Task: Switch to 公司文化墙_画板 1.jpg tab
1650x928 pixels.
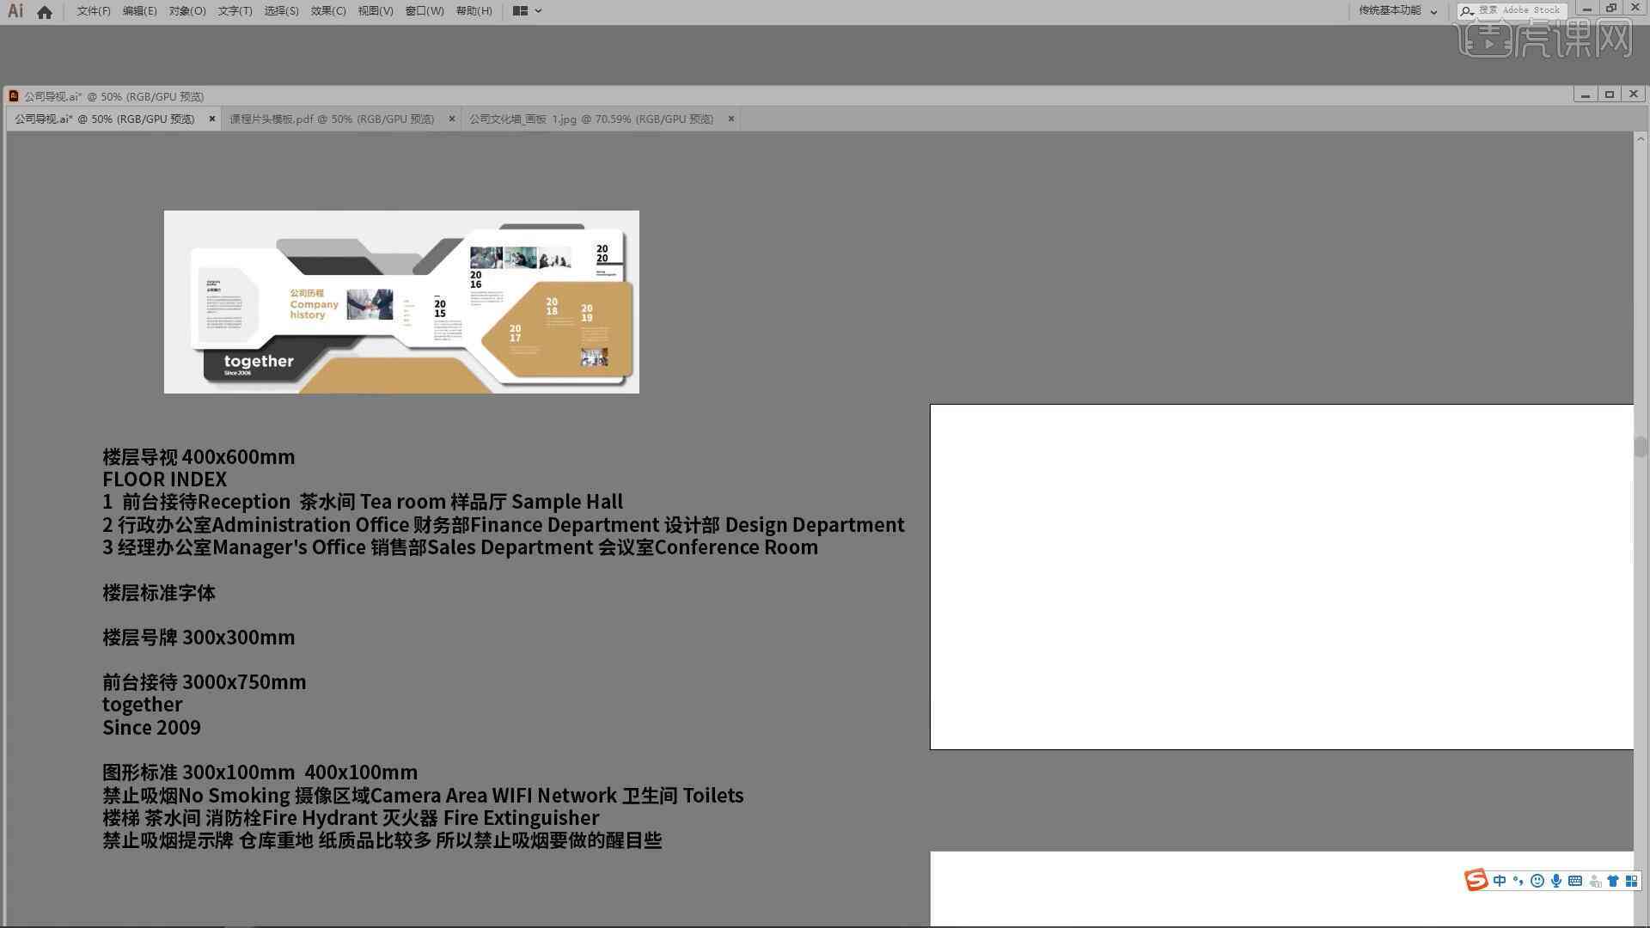Action: 590,119
